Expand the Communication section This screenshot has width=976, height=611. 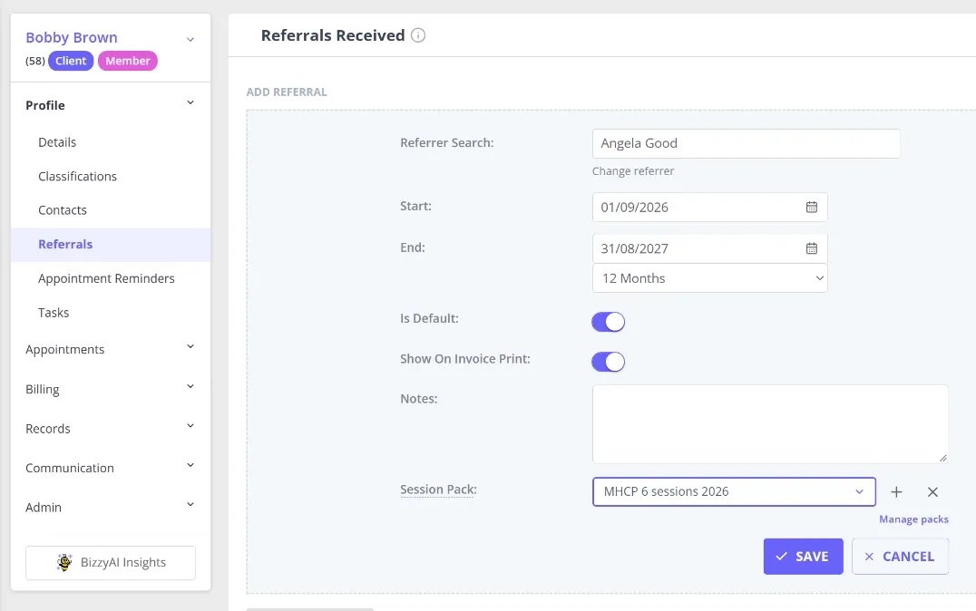click(190, 465)
